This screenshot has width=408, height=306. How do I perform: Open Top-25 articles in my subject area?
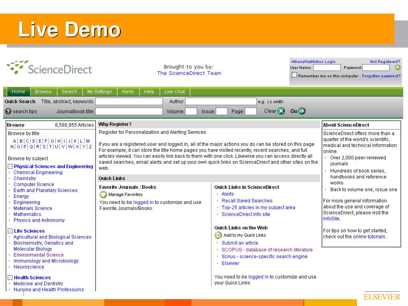click(258, 208)
